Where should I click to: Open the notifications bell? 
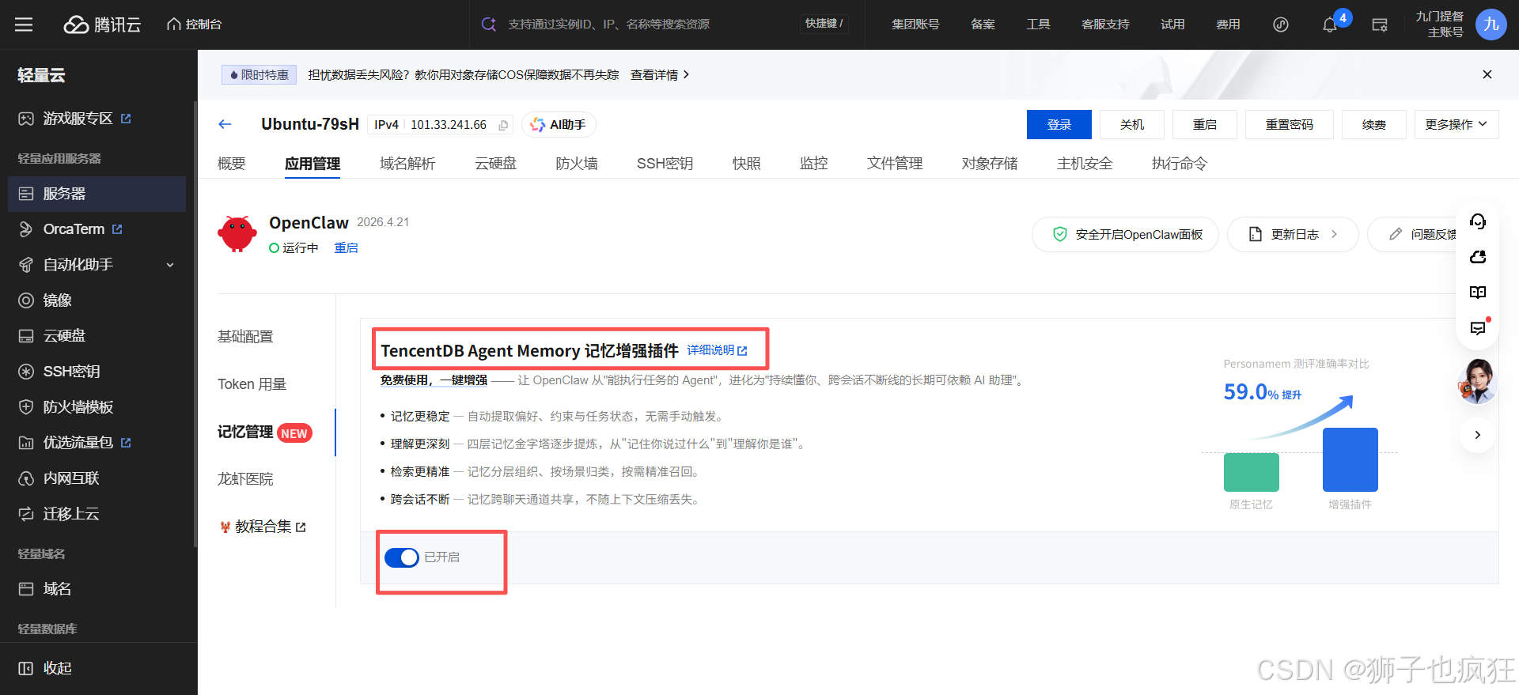[1330, 25]
